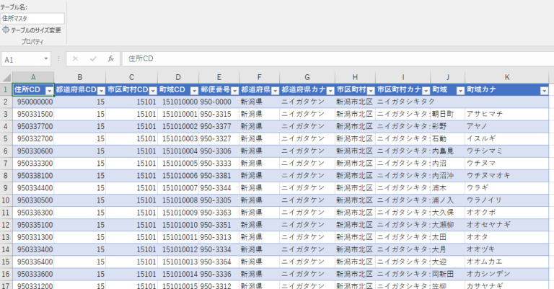Select row 9 header

[6, 188]
